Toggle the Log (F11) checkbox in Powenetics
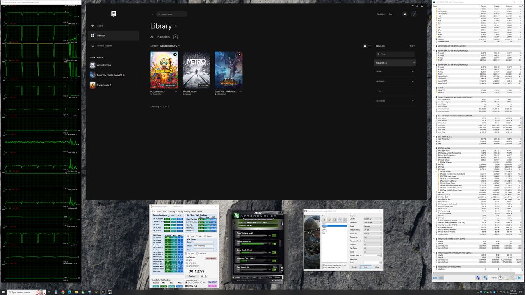The height and width of the screenshot is (295, 525). click(x=190, y=254)
